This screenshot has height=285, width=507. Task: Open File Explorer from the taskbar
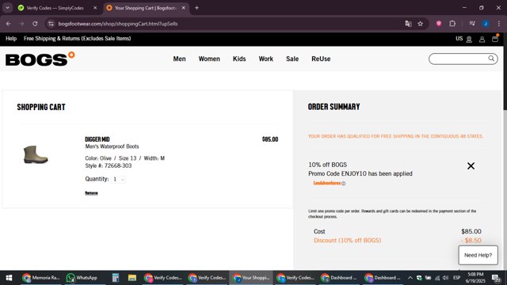pos(132,278)
